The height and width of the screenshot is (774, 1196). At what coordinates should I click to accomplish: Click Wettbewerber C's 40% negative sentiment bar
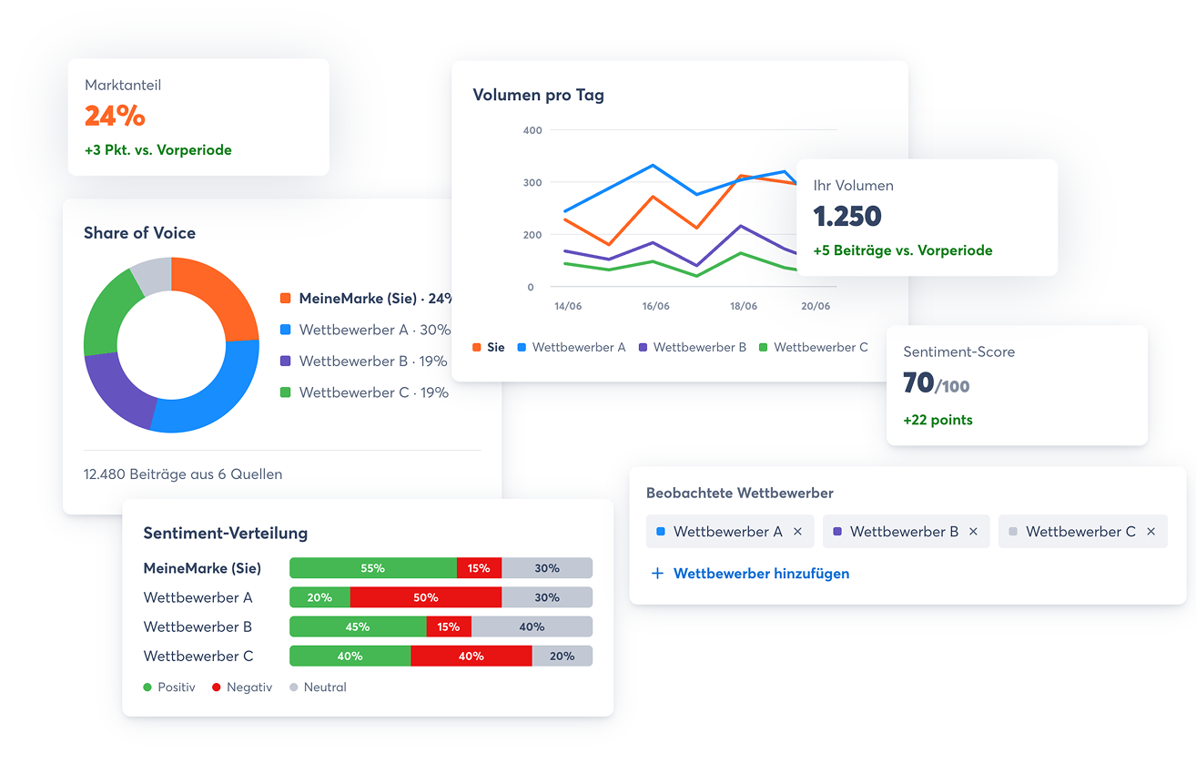pyautogui.click(x=471, y=656)
